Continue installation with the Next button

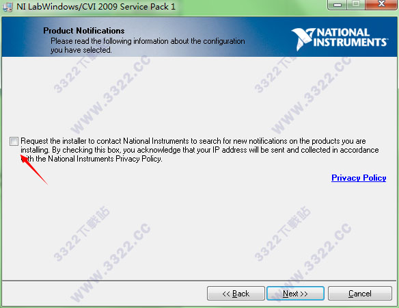295,294
